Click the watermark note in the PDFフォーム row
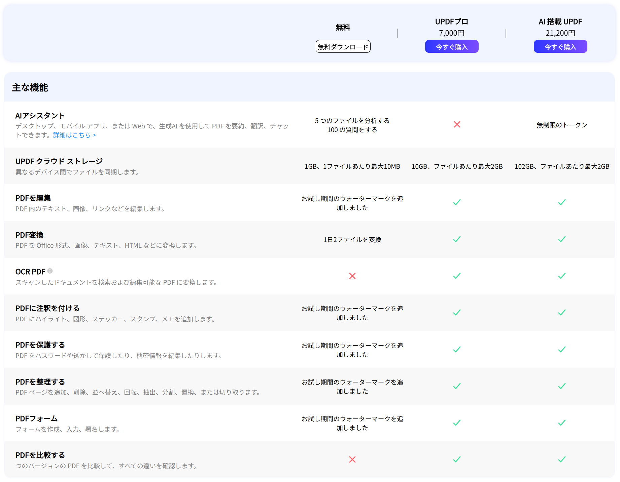 pos(352,423)
